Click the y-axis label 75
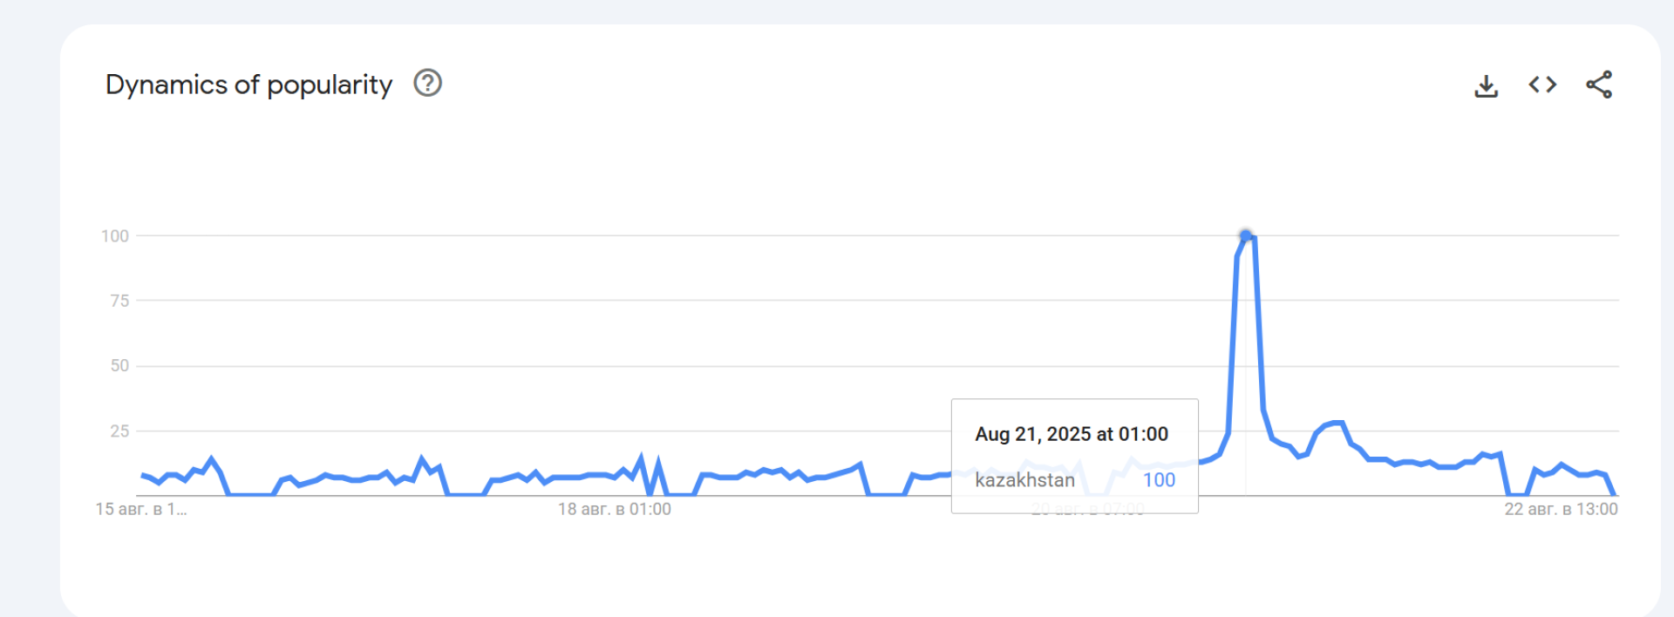 coord(119,301)
